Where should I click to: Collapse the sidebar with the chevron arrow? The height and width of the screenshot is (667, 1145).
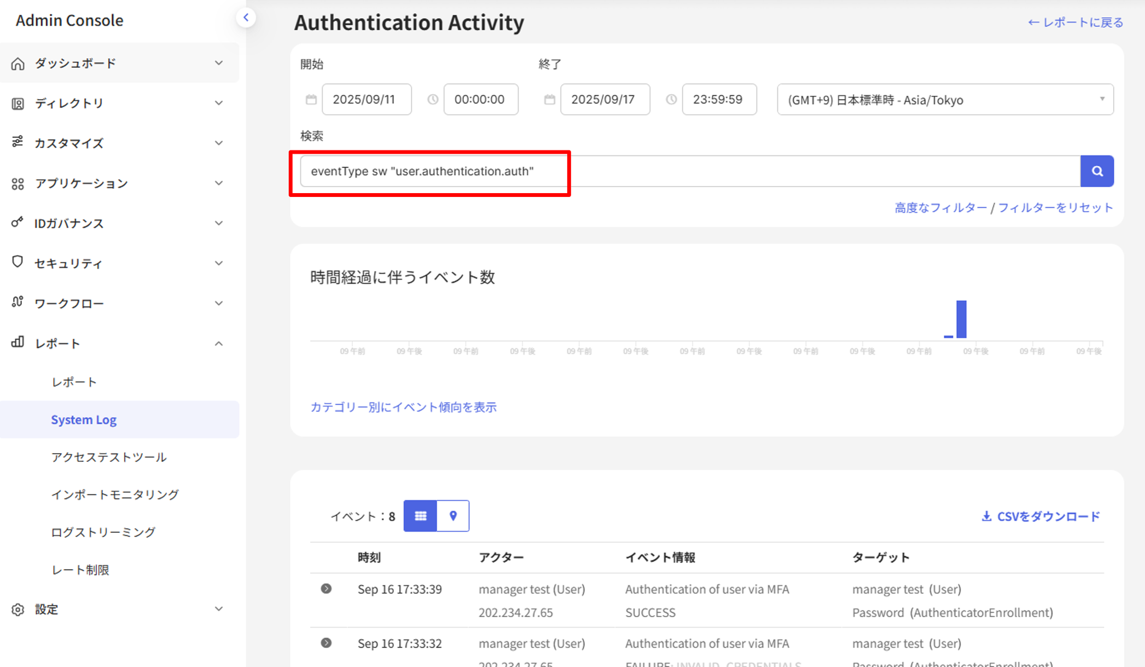[246, 18]
